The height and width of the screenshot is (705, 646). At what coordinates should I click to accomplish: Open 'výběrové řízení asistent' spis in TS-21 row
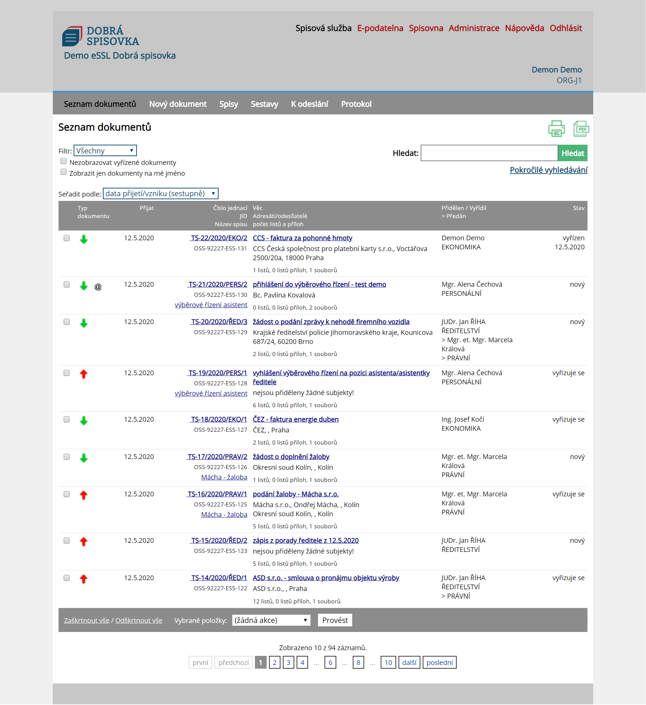[x=211, y=305]
